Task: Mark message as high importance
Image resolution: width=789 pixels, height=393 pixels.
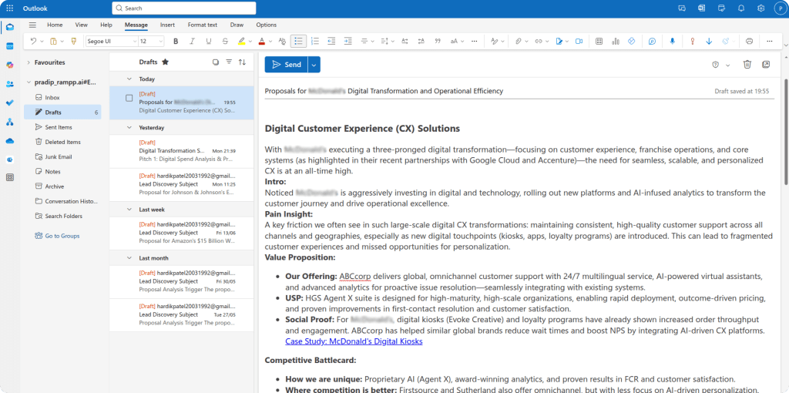Action: 692,41
